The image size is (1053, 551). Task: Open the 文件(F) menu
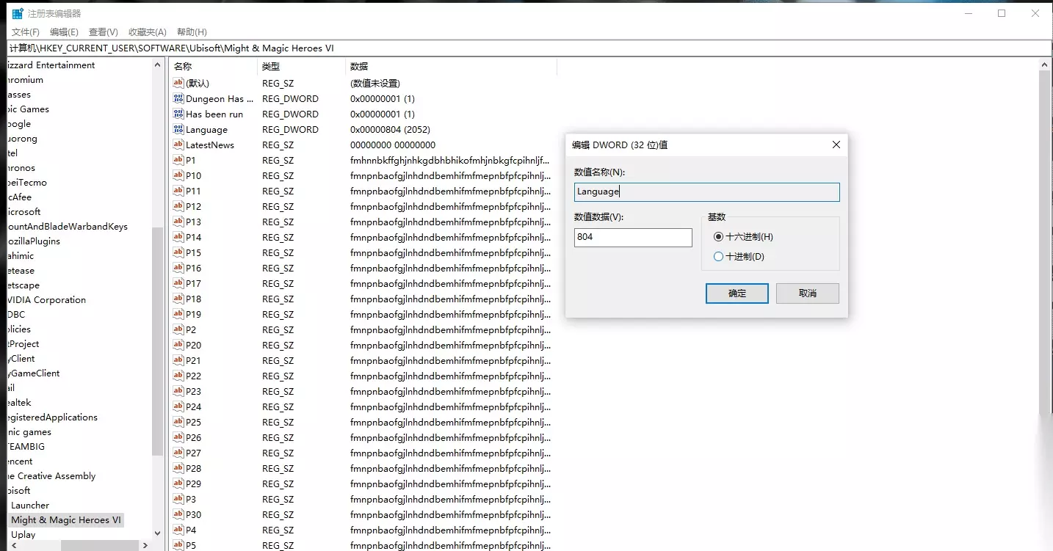(26, 32)
